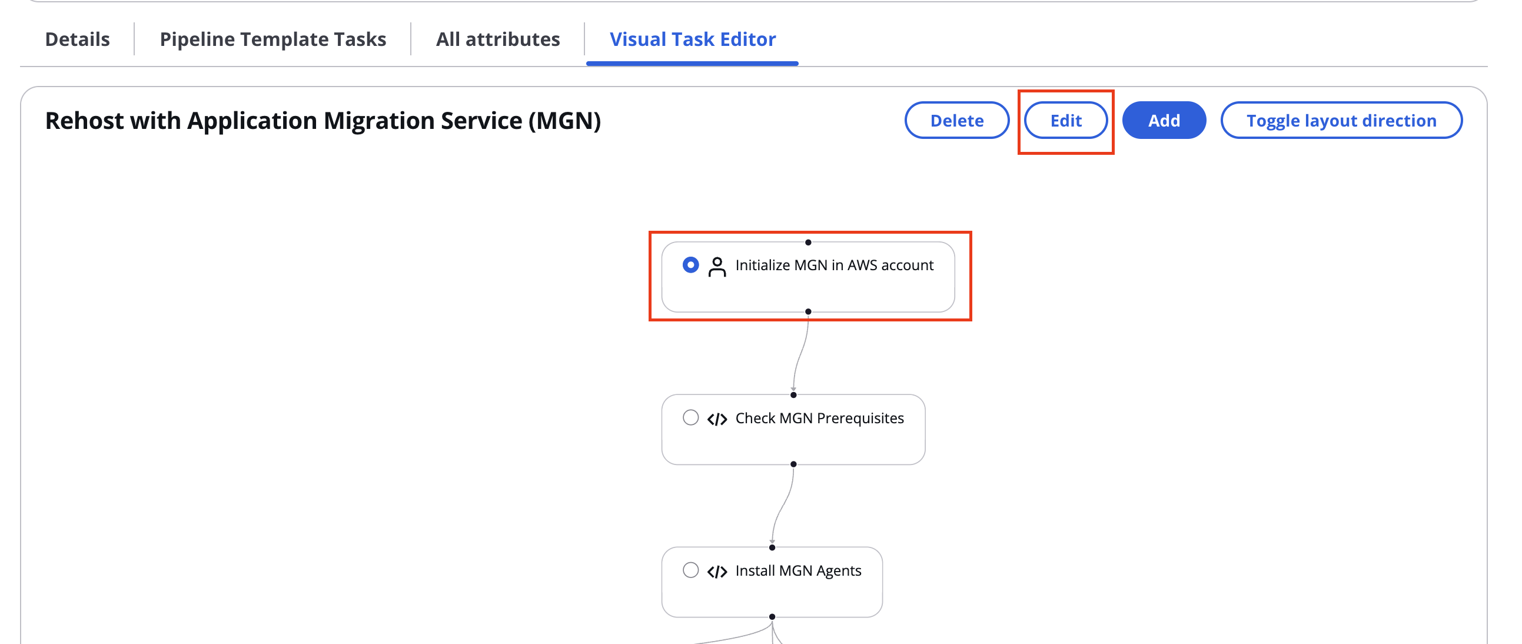Click the user icon on Initialize MGN task
This screenshot has height=644, width=1522.
[x=717, y=267]
